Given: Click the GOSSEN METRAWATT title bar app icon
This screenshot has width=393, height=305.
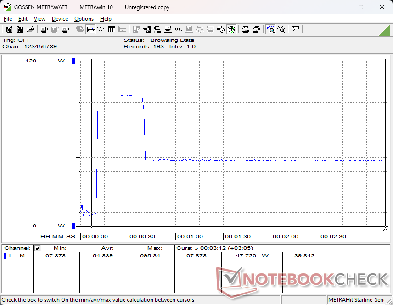Looking at the screenshot, I should pyautogui.click(x=7, y=7).
